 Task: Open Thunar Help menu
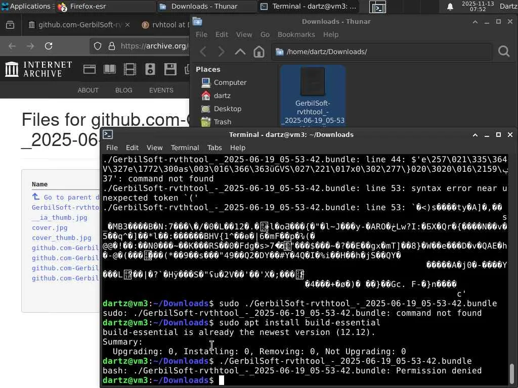point(331,34)
